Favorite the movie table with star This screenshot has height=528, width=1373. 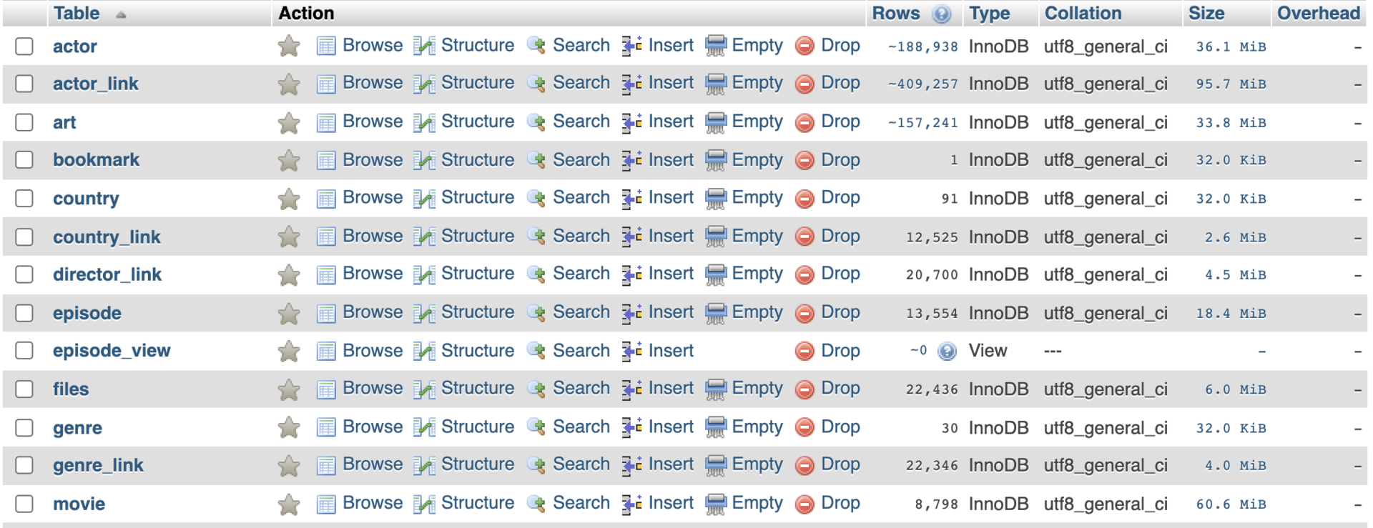click(289, 504)
